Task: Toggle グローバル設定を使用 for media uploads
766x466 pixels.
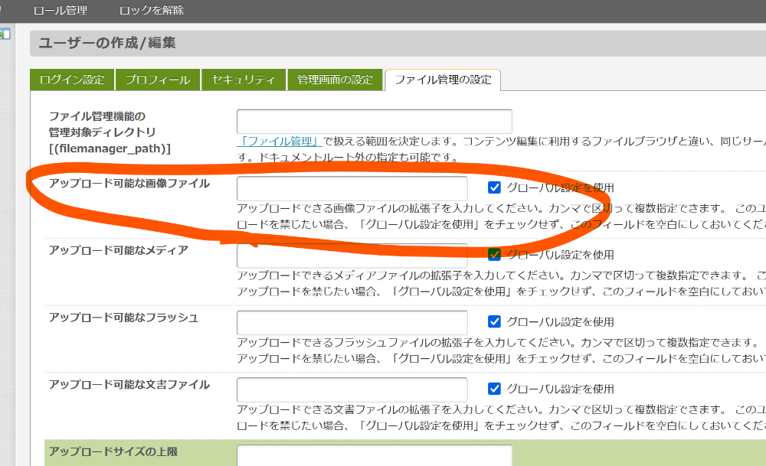Action: point(494,254)
